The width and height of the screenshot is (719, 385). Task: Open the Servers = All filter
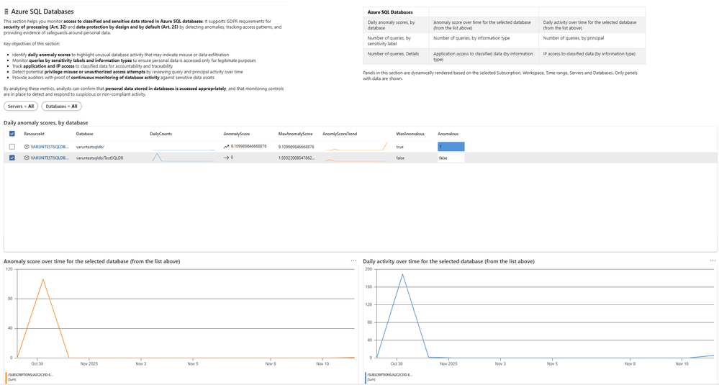(21, 107)
